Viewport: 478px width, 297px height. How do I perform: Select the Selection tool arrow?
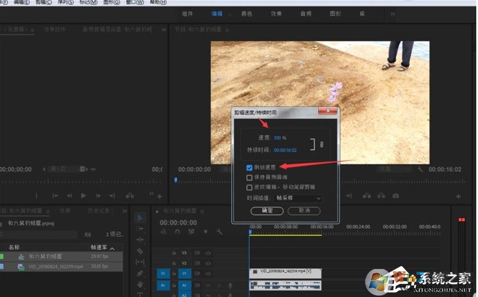[140, 218]
